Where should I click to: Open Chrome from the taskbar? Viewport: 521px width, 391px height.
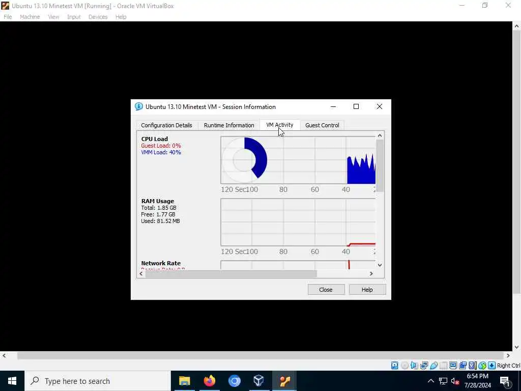point(234,381)
